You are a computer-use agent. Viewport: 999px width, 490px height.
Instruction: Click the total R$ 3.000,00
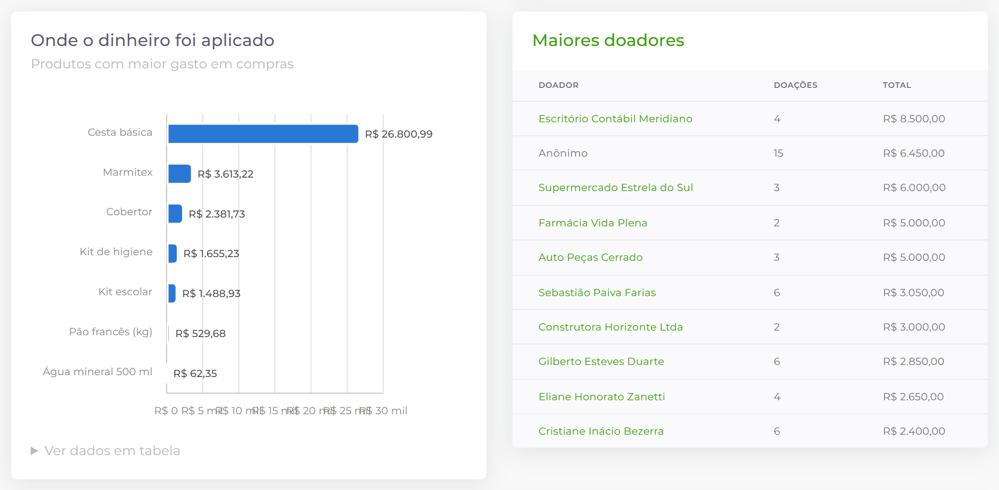pyautogui.click(x=914, y=327)
